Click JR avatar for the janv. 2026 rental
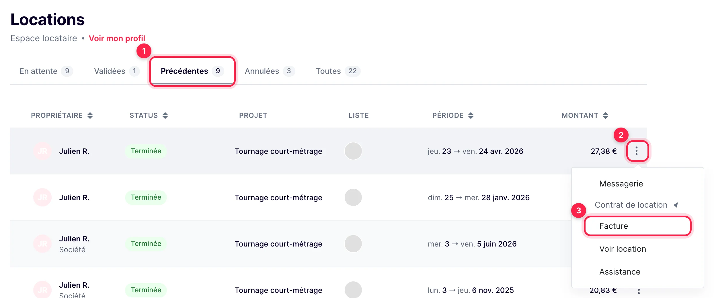The width and height of the screenshot is (714, 298). (42, 197)
